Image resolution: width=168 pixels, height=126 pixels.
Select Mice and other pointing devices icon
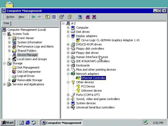coord(73,70)
